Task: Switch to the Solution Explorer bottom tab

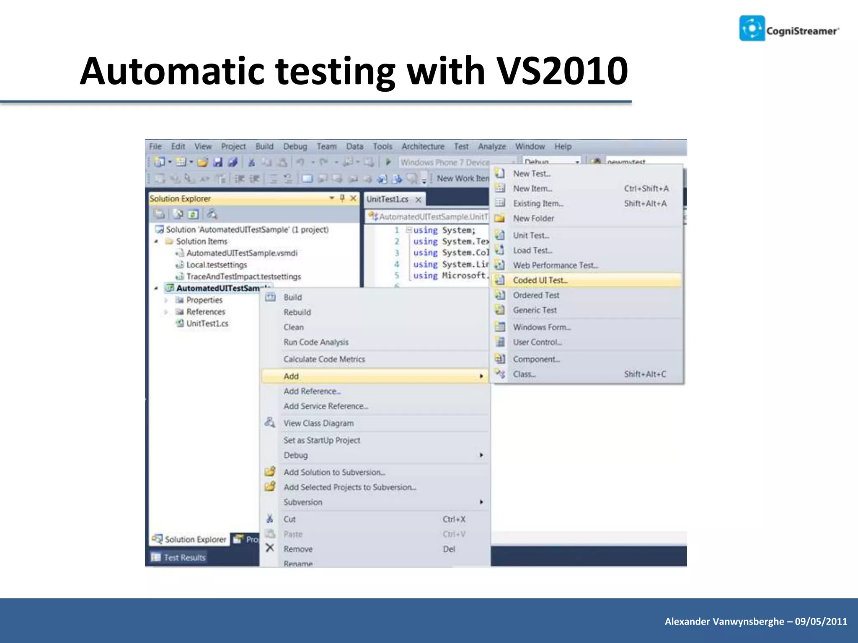Action: (189, 539)
